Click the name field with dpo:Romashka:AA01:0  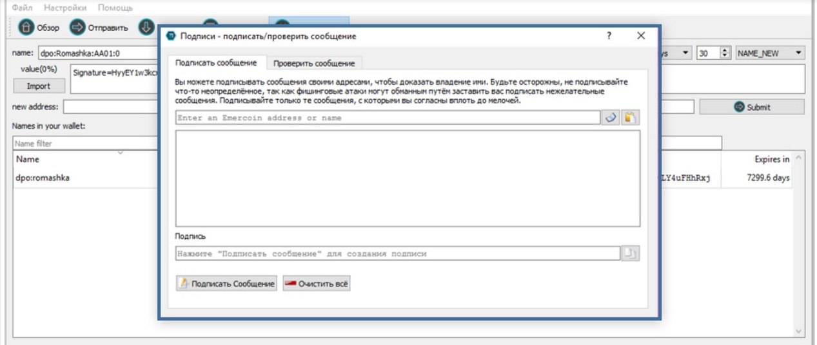97,54
